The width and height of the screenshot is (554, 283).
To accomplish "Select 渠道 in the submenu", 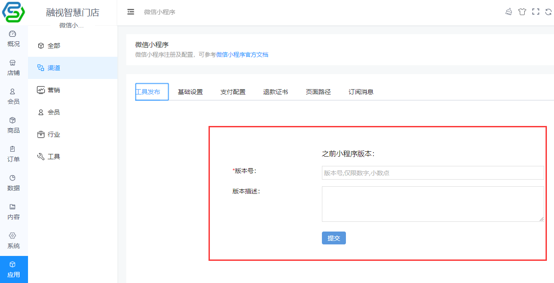I will click(72, 68).
